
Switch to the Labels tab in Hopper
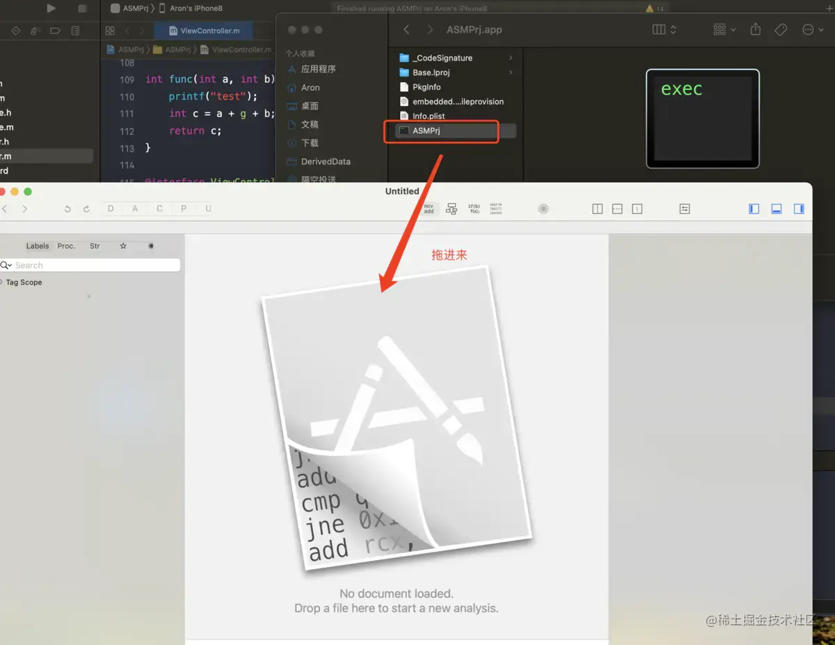point(38,246)
